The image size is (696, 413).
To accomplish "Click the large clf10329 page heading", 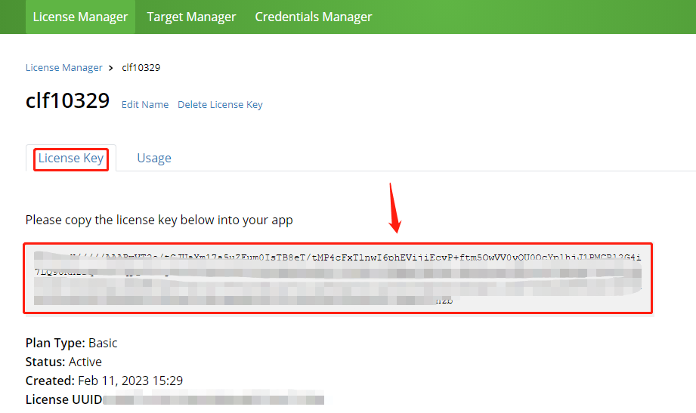I will pos(67,100).
